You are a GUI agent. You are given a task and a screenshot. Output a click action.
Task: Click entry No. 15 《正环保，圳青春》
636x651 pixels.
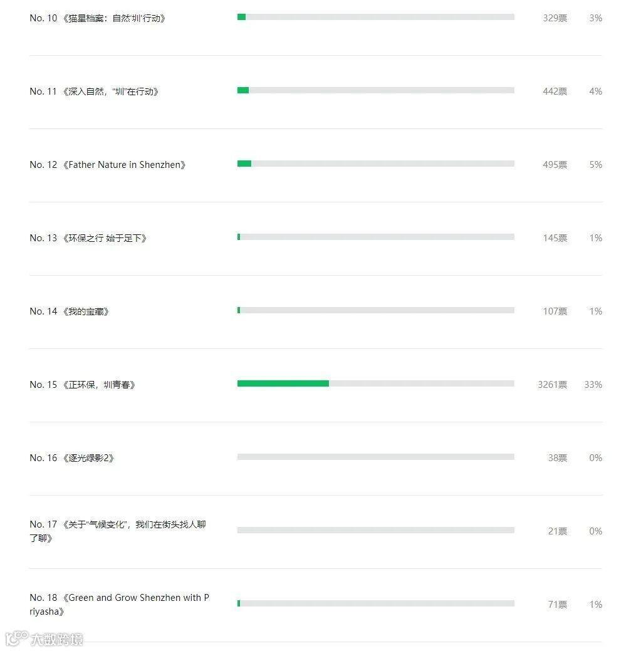pos(83,385)
